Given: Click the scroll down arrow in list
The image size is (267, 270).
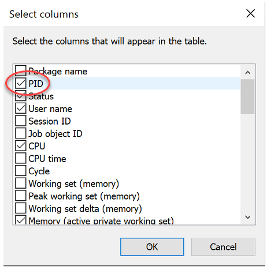Looking at the screenshot, I should [248, 217].
